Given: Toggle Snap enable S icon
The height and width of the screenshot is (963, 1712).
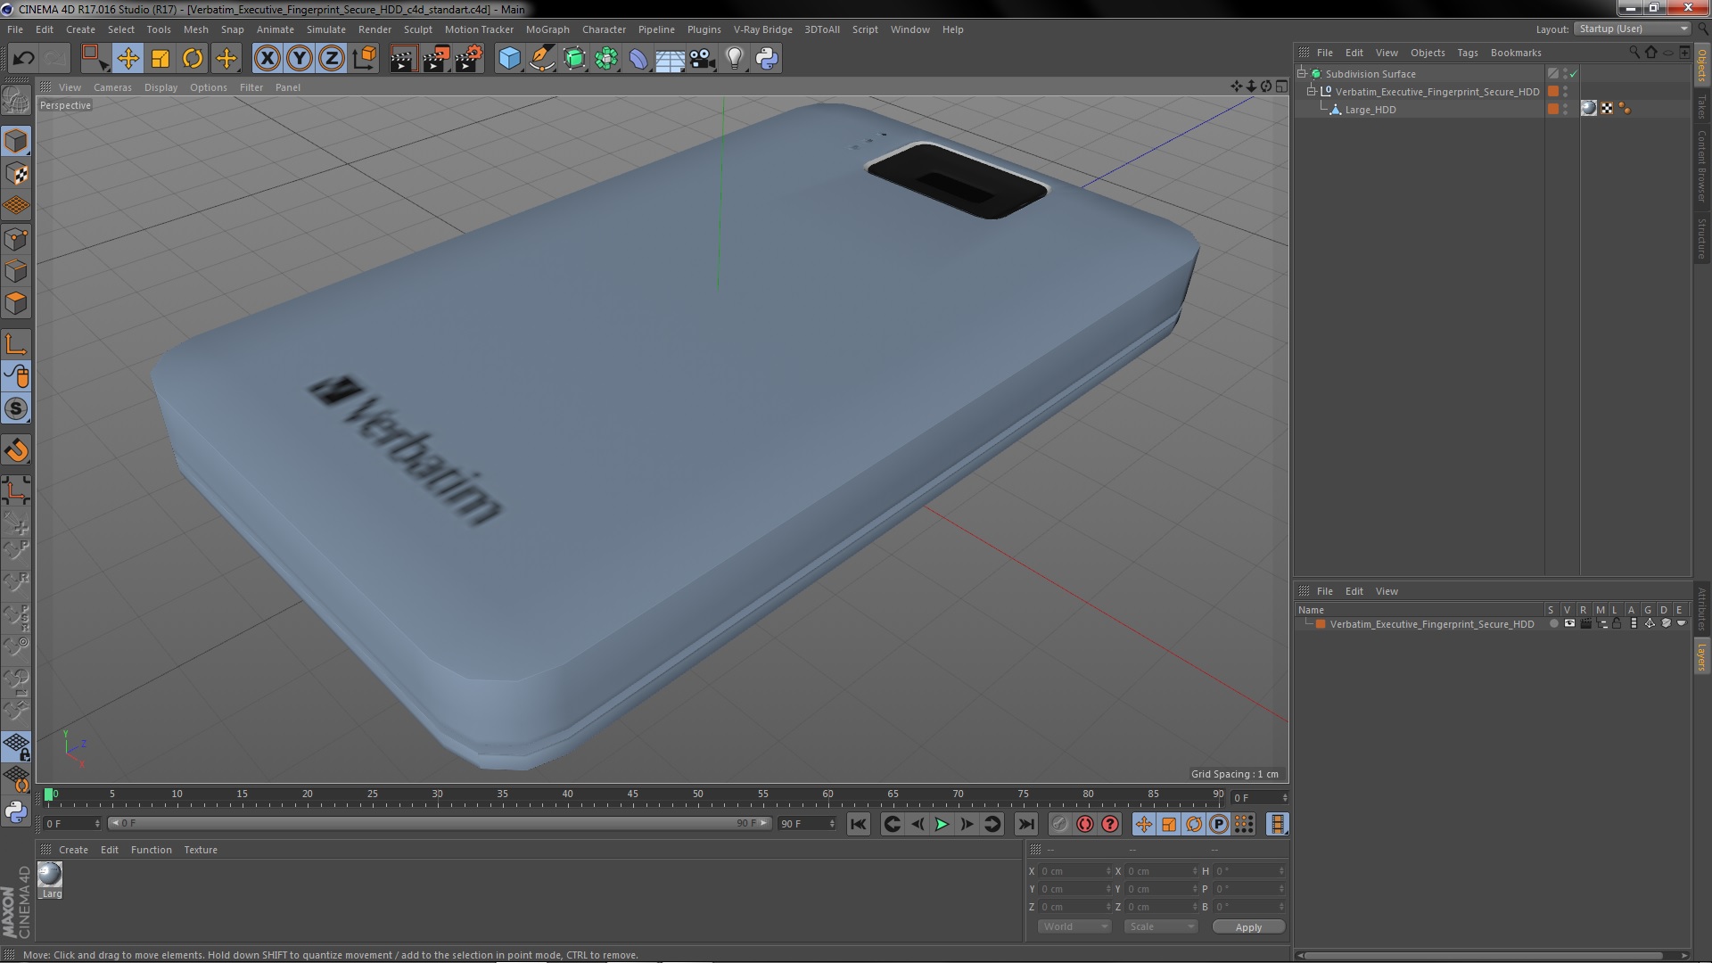Looking at the screenshot, I should click(16, 409).
